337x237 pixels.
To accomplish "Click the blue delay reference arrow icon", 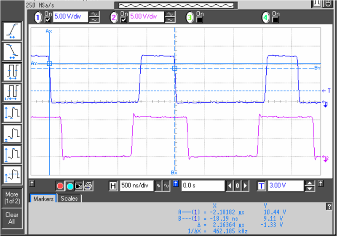I will pyautogui.click(x=176, y=184).
